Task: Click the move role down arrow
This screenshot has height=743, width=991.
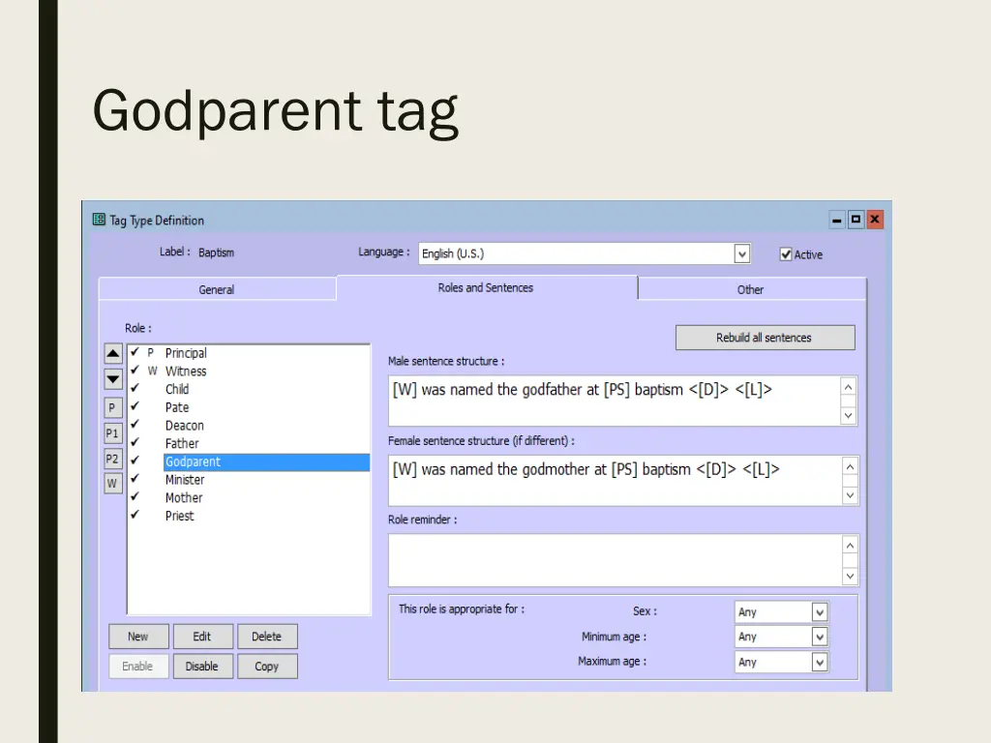Action: point(113,379)
